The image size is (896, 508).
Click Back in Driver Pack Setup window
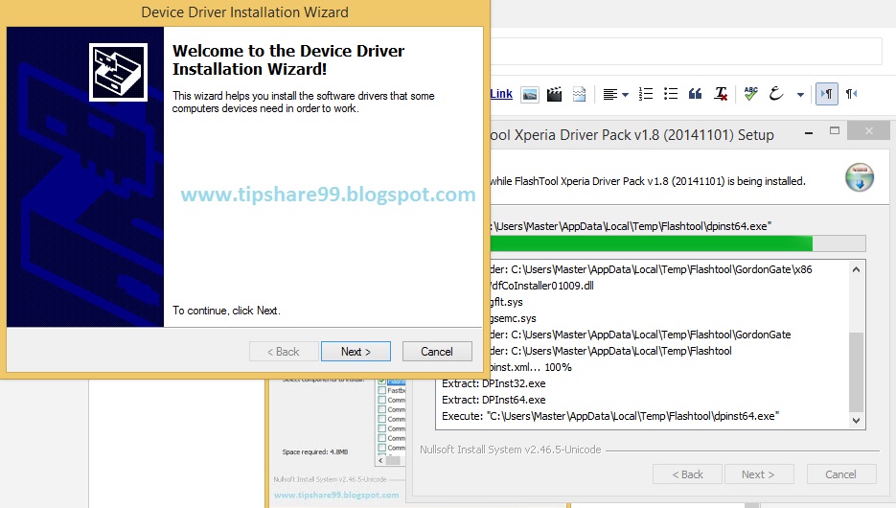(687, 474)
